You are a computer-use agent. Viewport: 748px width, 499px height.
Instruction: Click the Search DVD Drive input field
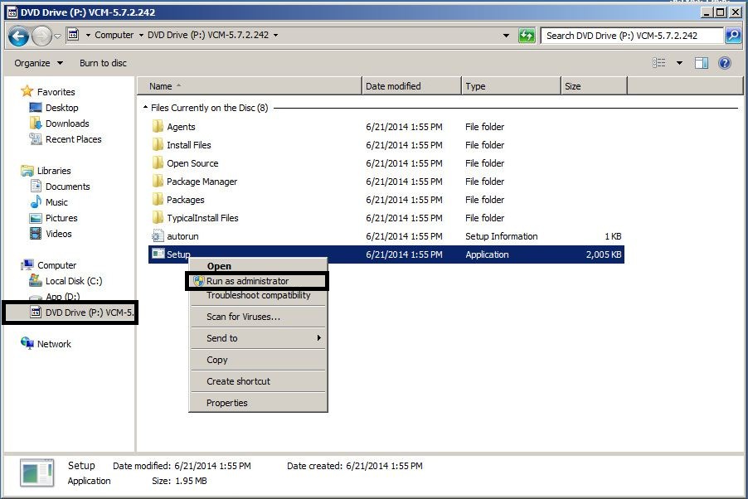click(x=630, y=36)
